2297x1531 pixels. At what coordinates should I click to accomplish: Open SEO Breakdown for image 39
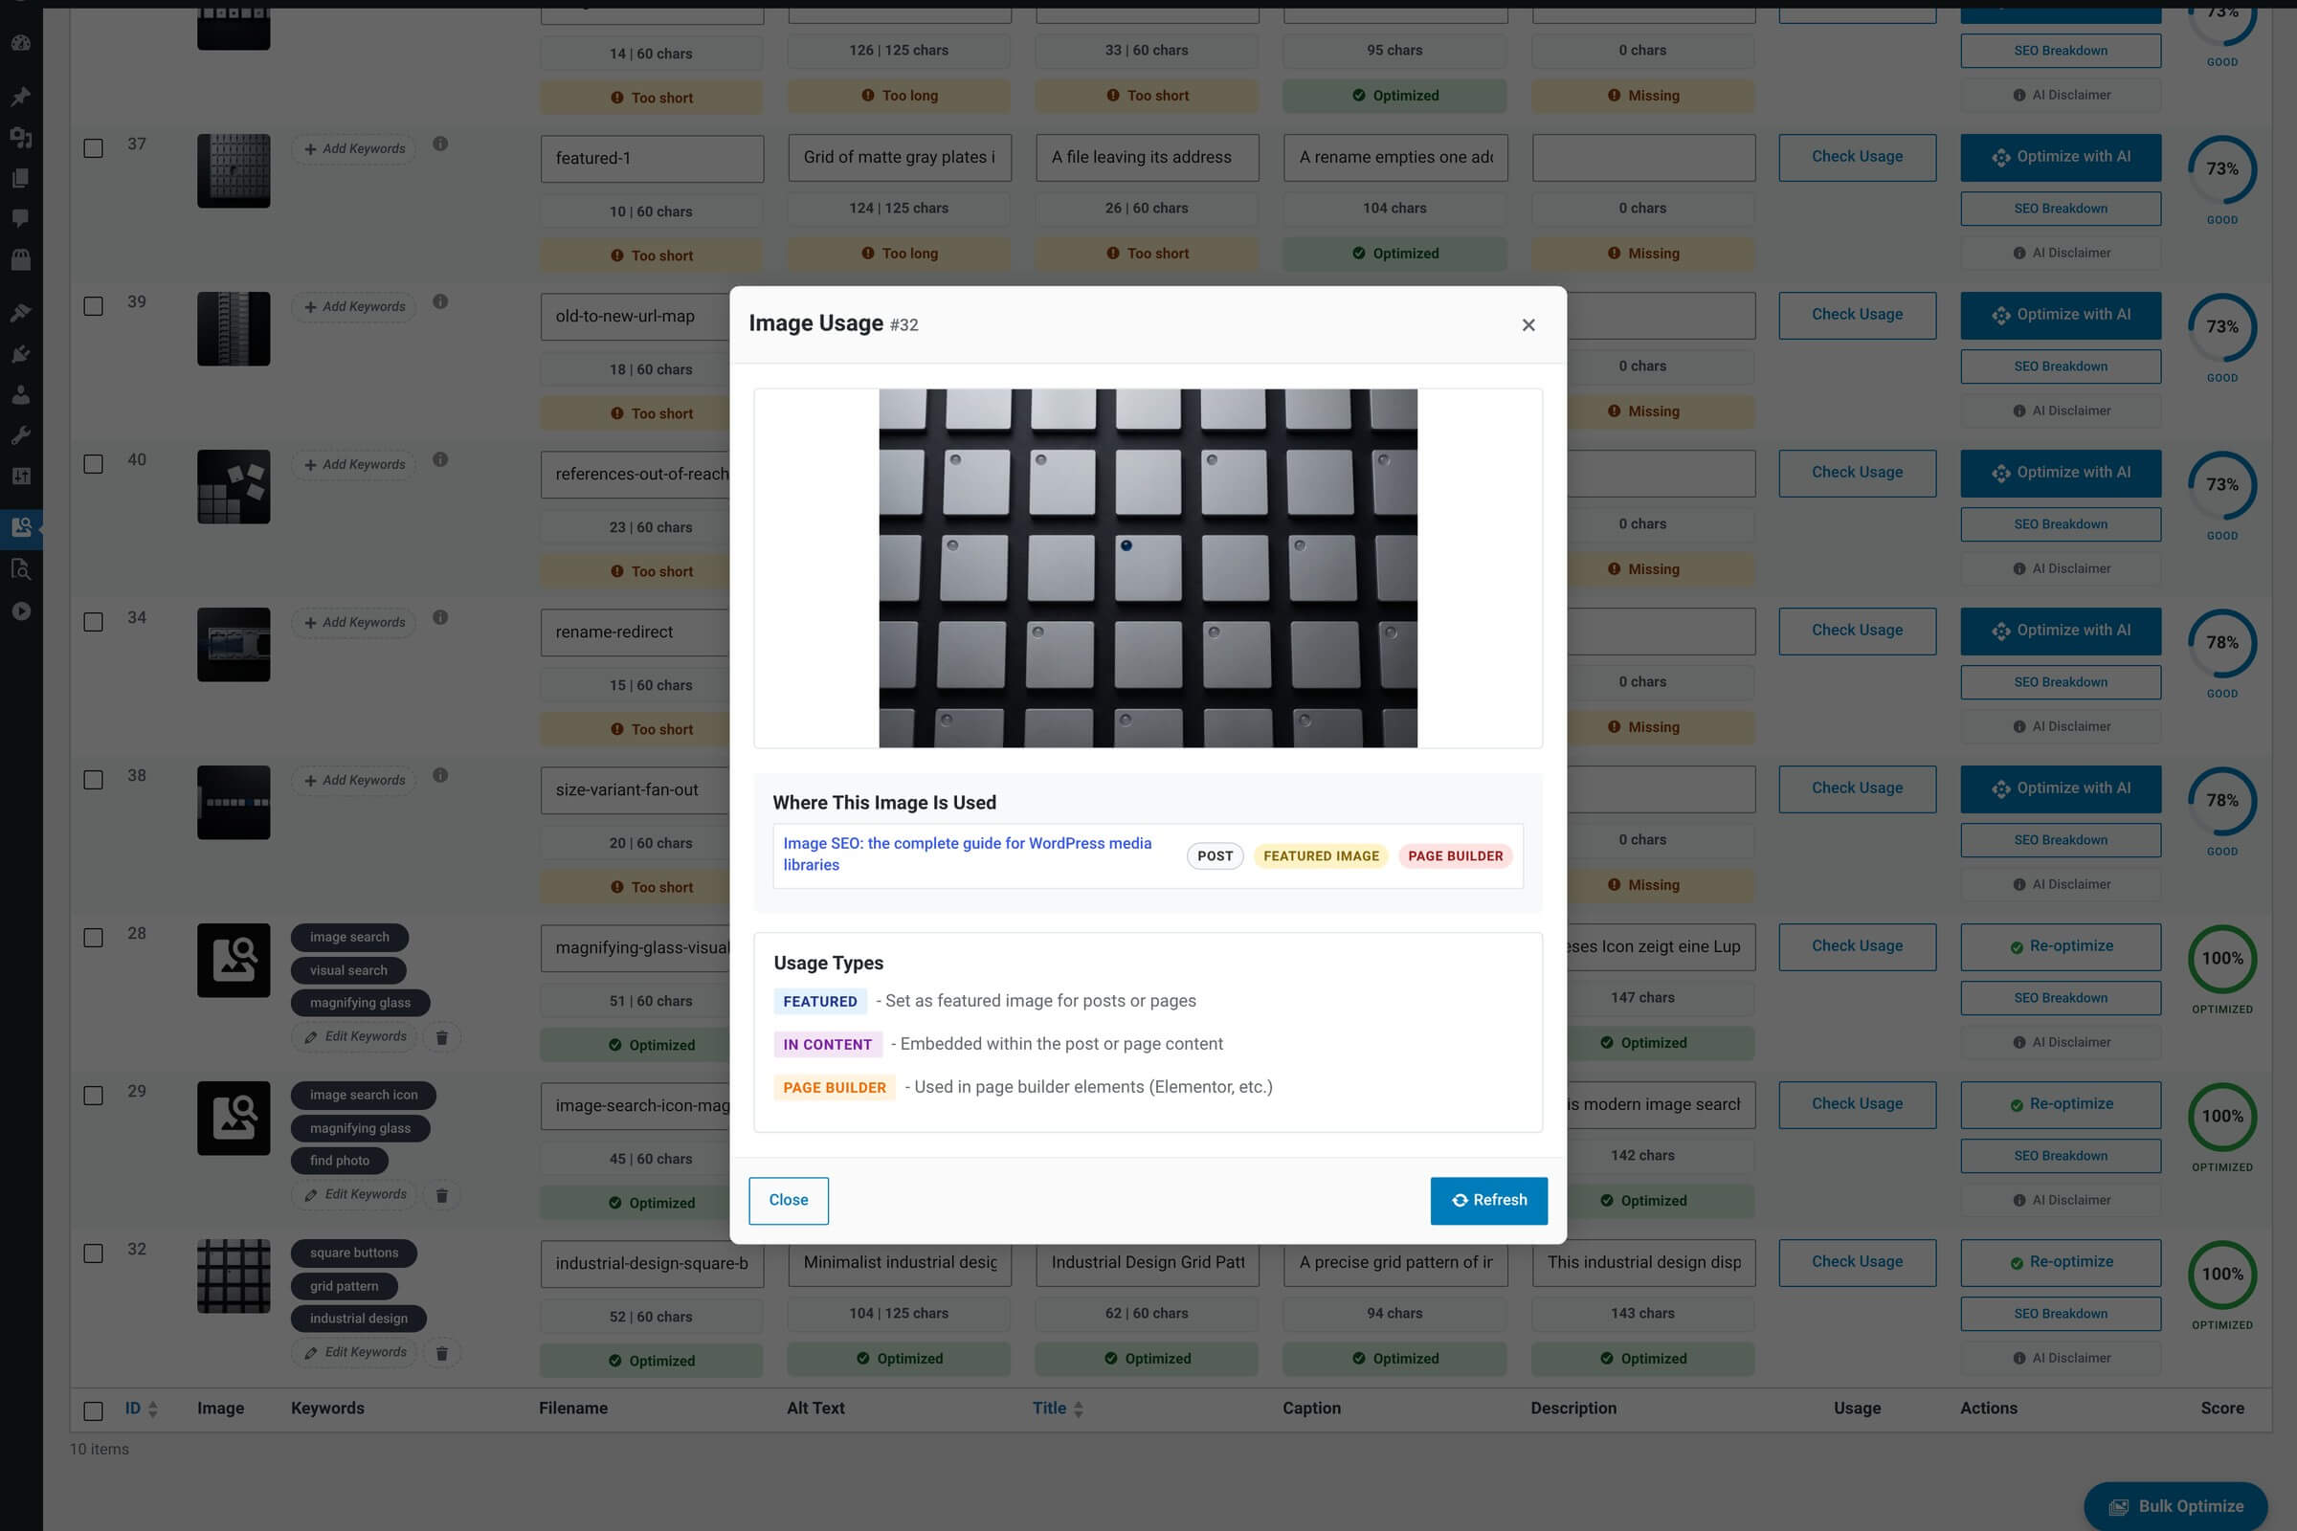(x=2061, y=367)
